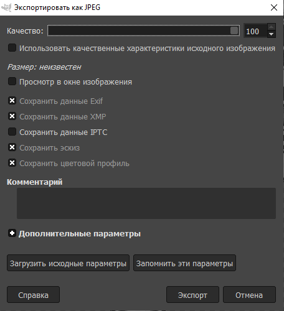Cancel the dialog with Отмена

pos(249,295)
